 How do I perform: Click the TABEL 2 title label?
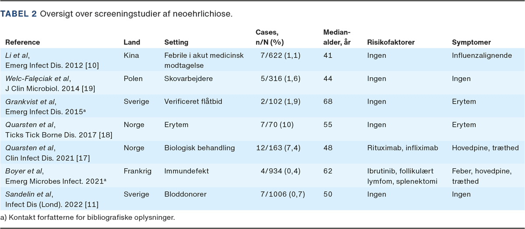point(18,14)
